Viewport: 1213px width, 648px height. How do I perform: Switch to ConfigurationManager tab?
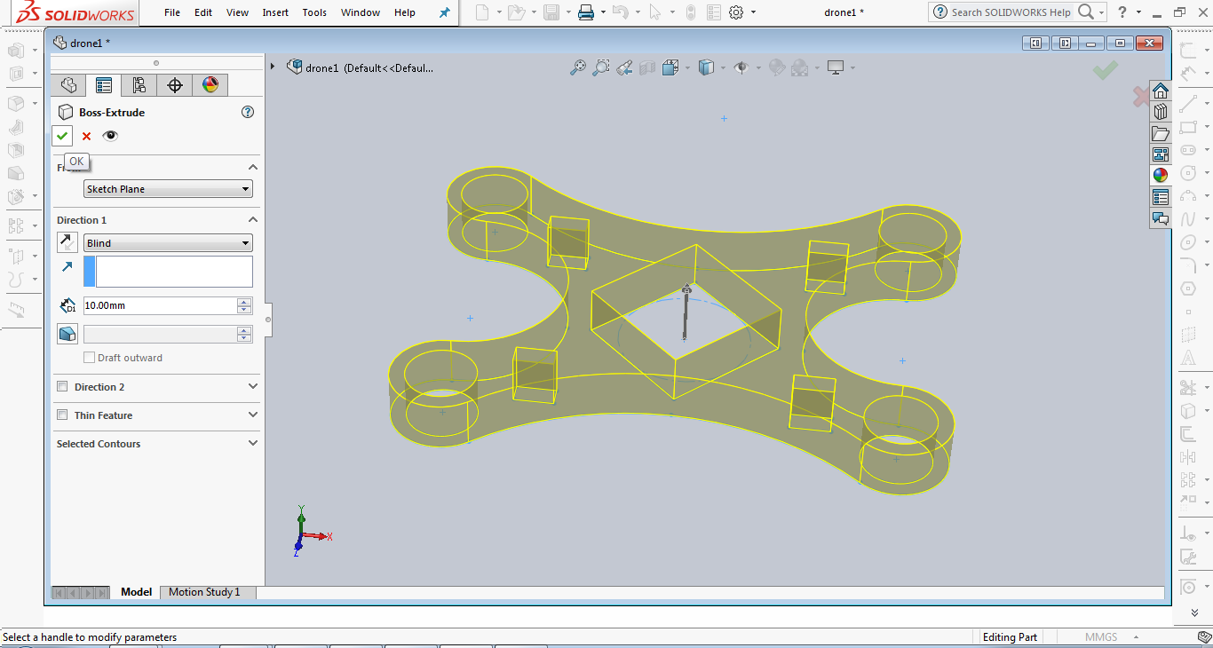coord(139,85)
